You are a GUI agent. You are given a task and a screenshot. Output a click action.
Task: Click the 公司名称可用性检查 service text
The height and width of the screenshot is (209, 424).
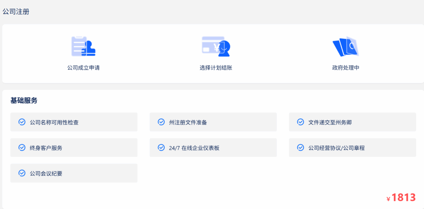tap(54, 122)
